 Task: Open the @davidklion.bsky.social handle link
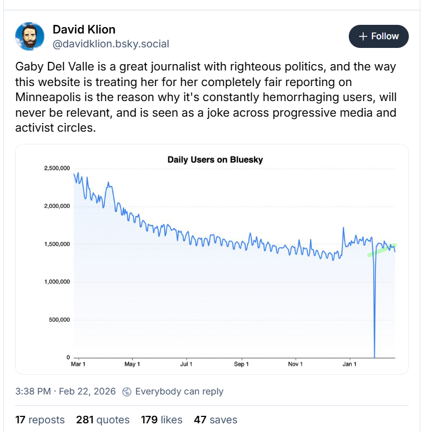coord(111,44)
